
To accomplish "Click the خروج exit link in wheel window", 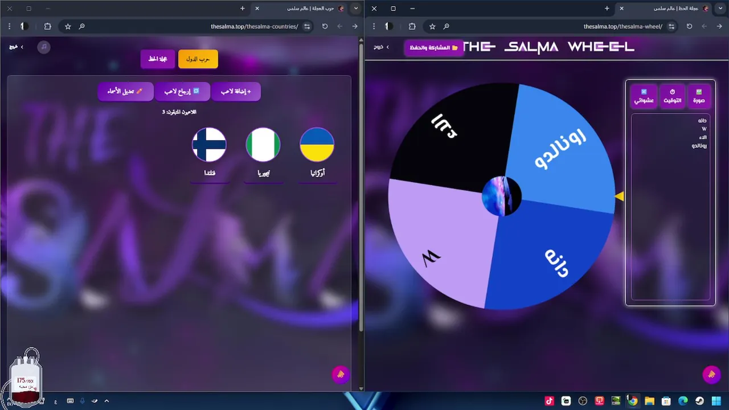I will (381, 47).
